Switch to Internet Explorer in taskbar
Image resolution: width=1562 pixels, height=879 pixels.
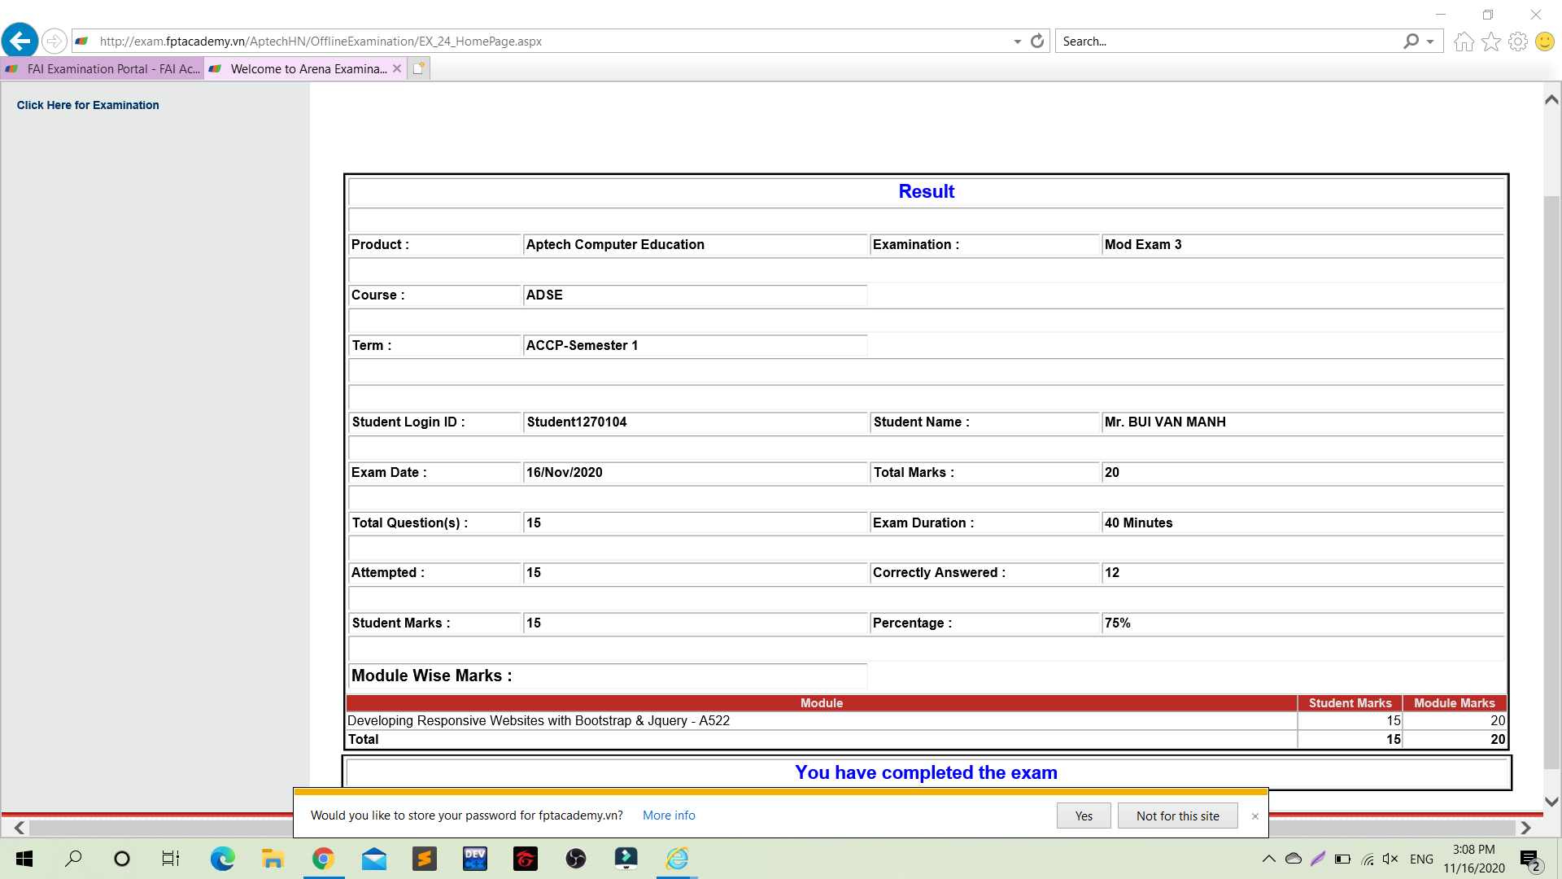click(x=677, y=859)
